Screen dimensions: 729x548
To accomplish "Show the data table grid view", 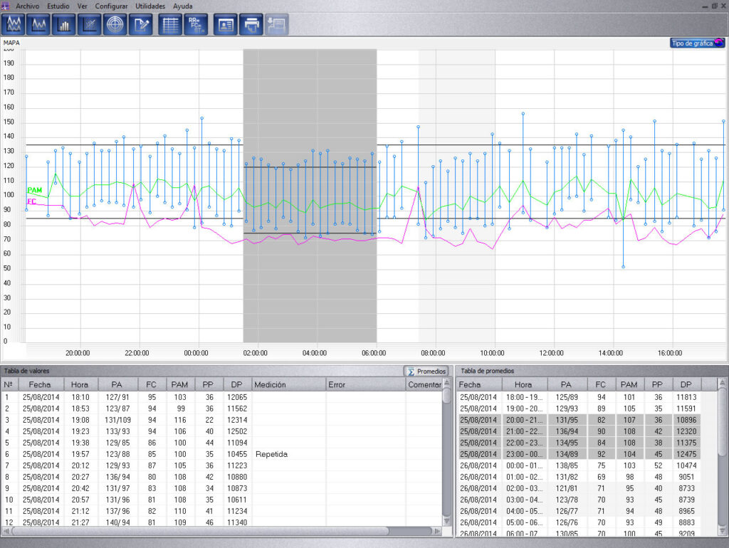I will click(170, 24).
